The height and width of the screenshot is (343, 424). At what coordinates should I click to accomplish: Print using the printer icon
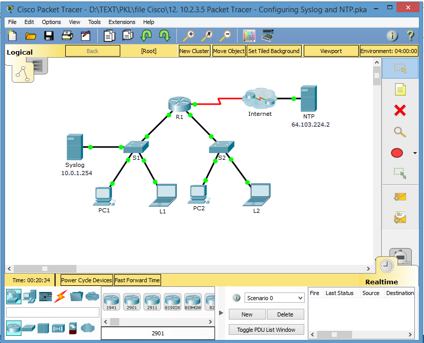[x=67, y=36]
